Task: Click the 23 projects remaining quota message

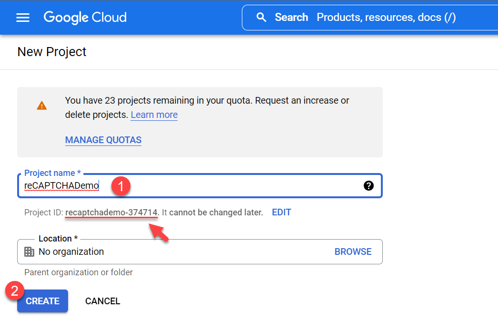Action: (207, 107)
